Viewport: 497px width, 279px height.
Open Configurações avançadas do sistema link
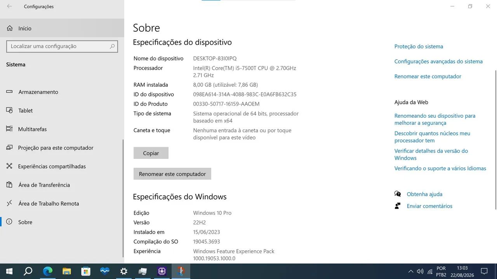[x=438, y=62]
